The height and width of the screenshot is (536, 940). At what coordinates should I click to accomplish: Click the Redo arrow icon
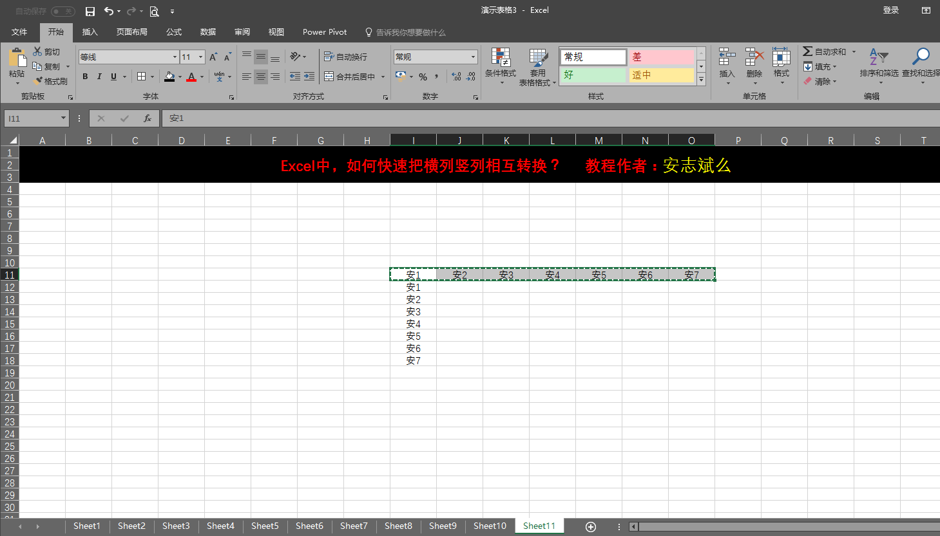[131, 11]
